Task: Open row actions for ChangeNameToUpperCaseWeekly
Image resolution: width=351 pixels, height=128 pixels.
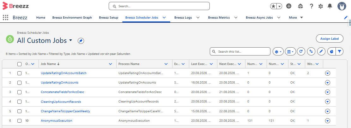Action: [328, 111]
